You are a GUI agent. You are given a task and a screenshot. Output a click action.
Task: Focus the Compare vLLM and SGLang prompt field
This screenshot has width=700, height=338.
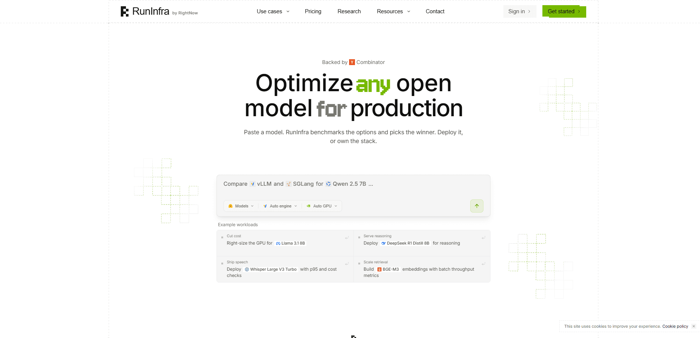(x=353, y=184)
